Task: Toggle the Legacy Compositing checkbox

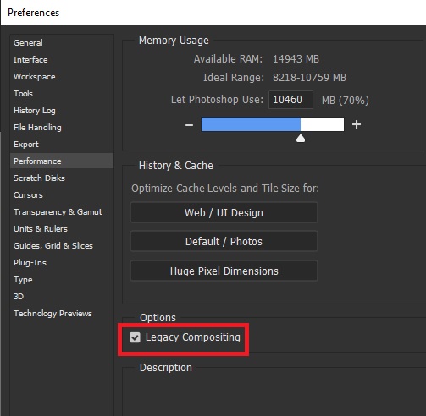Action: point(135,337)
